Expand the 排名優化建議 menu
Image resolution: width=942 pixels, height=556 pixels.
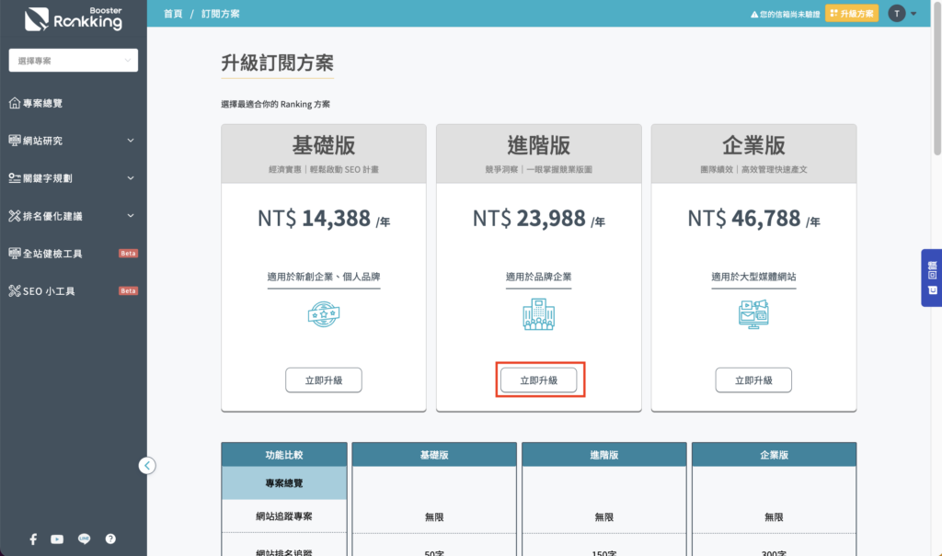[74, 216]
